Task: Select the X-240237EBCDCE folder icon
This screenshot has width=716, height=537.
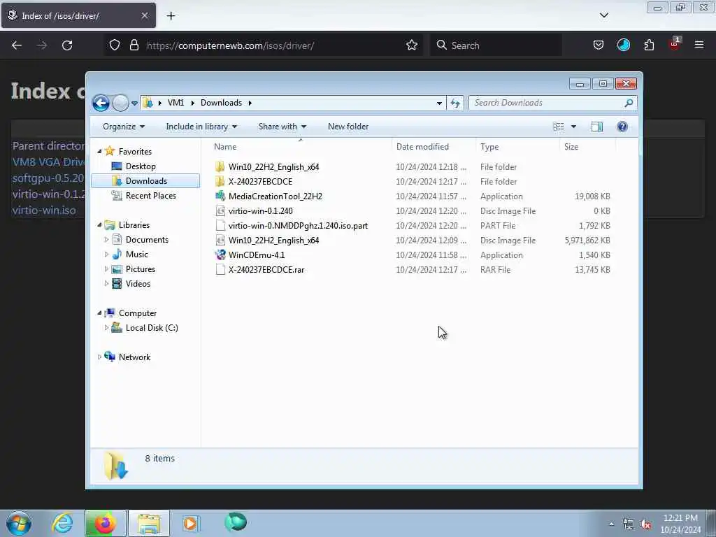Action: (220, 181)
